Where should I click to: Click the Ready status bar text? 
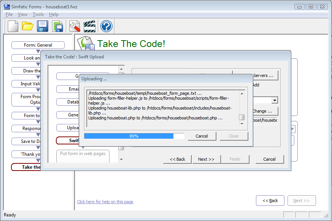[10, 215]
